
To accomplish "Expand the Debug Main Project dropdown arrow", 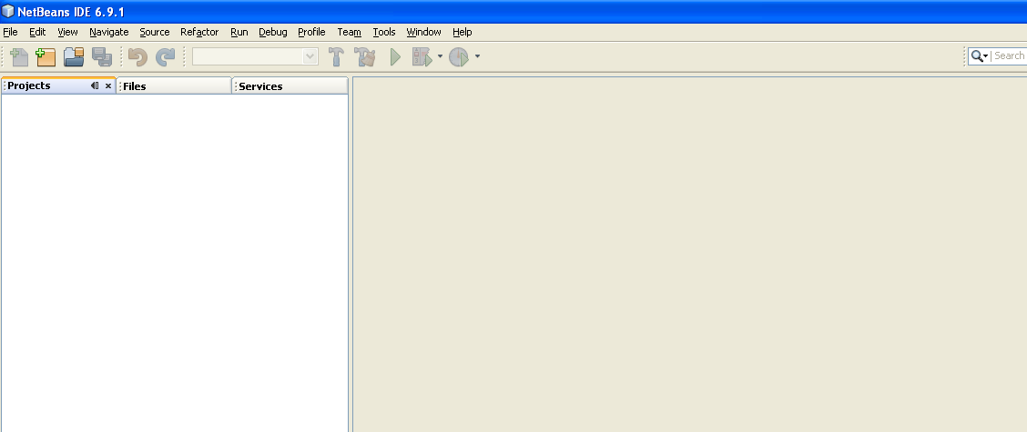I will point(440,56).
